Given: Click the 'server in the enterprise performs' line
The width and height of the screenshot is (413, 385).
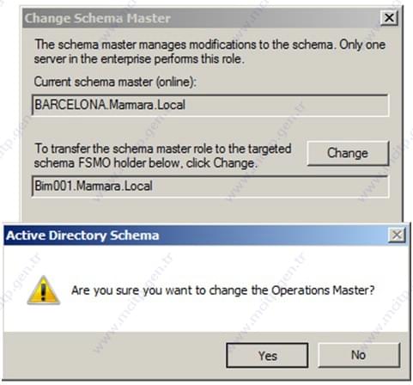Looking at the screenshot, I should (139, 59).
